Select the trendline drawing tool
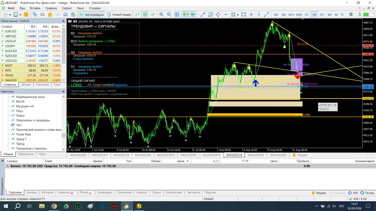The width and height of the screenshot is (376, 211). click(x=202, y=14)
